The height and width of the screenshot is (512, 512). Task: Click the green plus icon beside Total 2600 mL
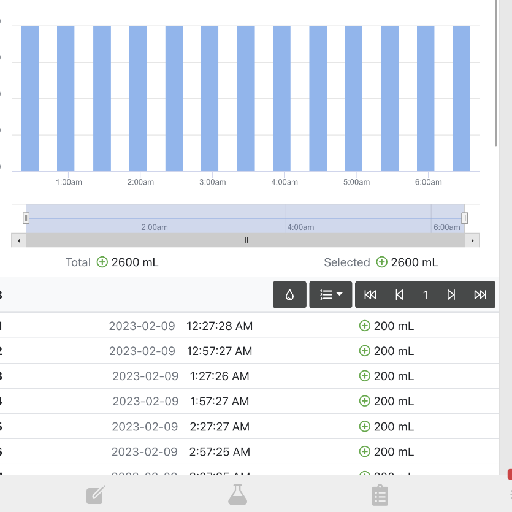click(x=102, y=262)
